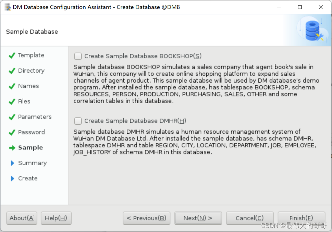Click the green checkmark beside Template step
Screen dimensions: 332x232
(12, 55)
